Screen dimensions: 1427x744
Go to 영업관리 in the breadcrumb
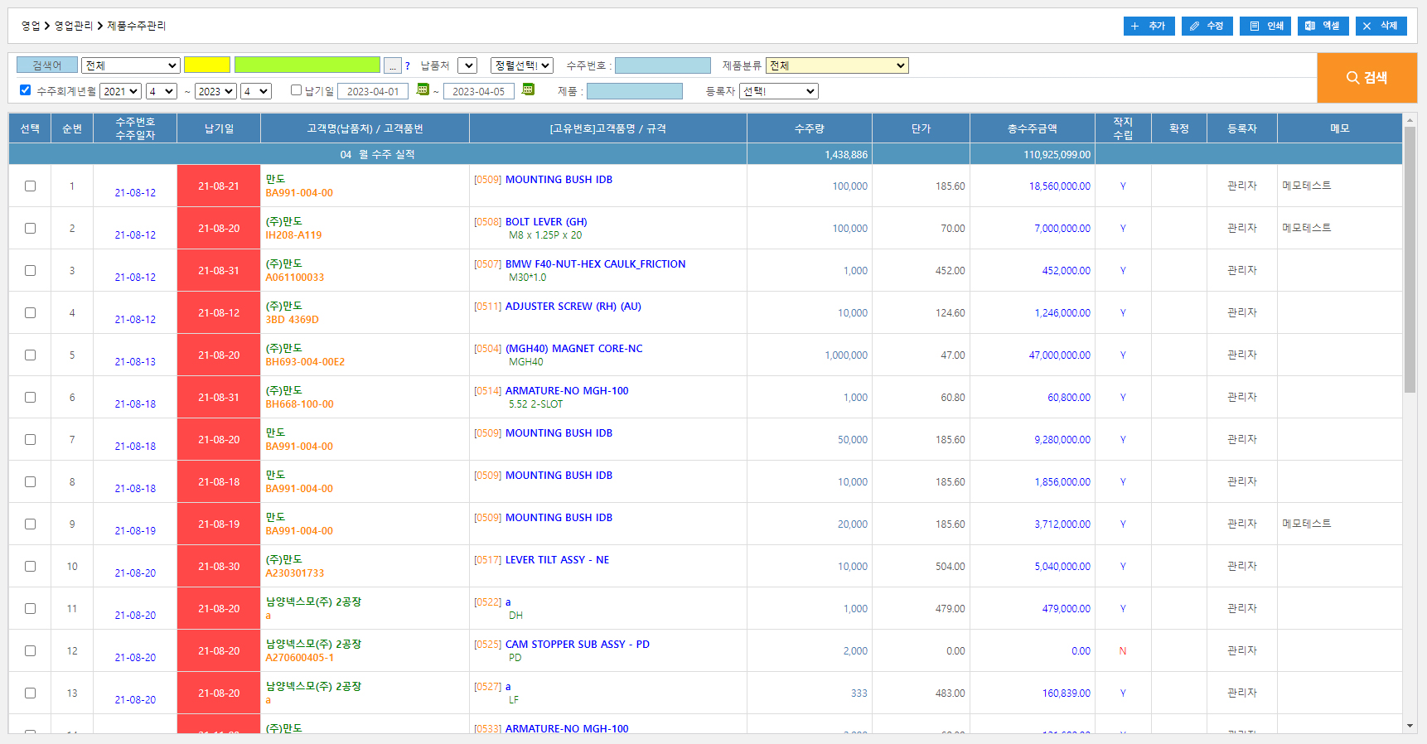tap(74, 26)
